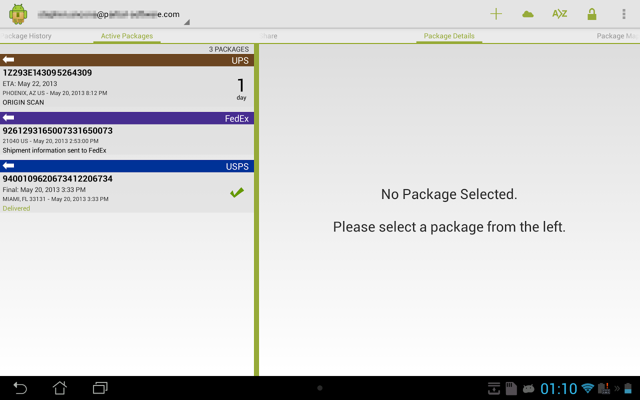Select USPS package 9400109620673412206734
This screenshot has width=640, height=400.
[127, 192]
